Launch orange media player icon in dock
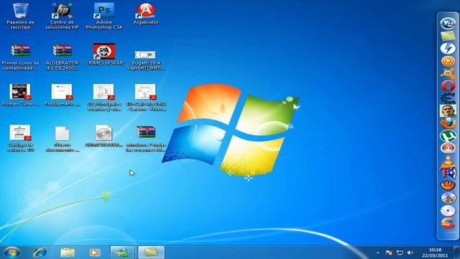The height and width of the screenshot is (259, 460). point(448,61)
